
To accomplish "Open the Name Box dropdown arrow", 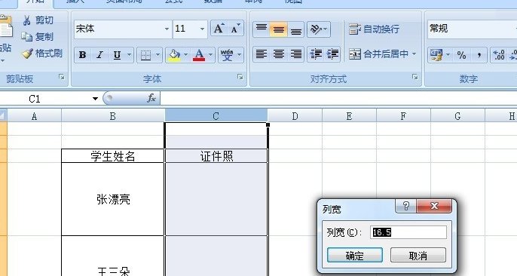I will point(95,99).
